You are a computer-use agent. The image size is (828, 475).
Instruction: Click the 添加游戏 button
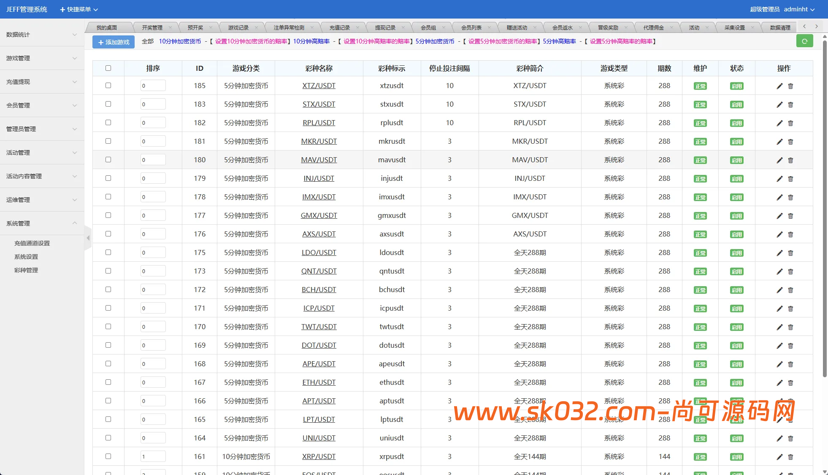click(x=114, y=42)
